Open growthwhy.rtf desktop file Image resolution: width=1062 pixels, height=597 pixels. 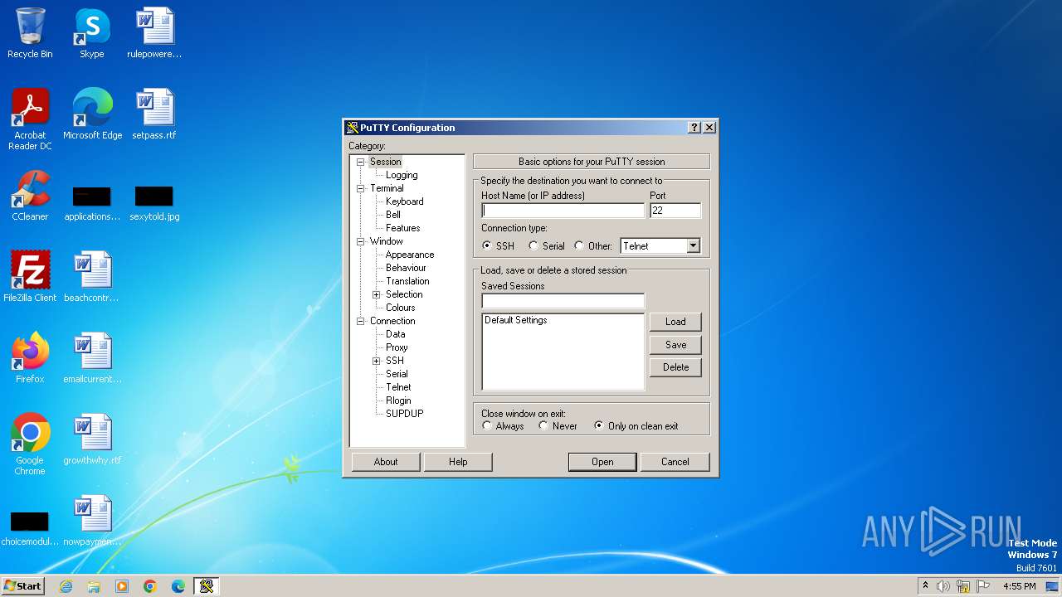(x=92, y=439)
